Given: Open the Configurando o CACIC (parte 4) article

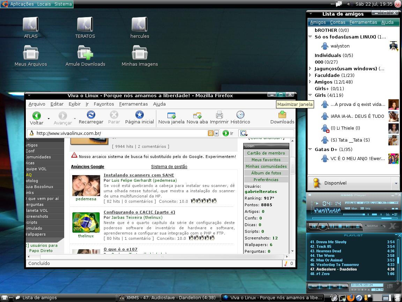Looking at the screenshot, I should [139, 212].
